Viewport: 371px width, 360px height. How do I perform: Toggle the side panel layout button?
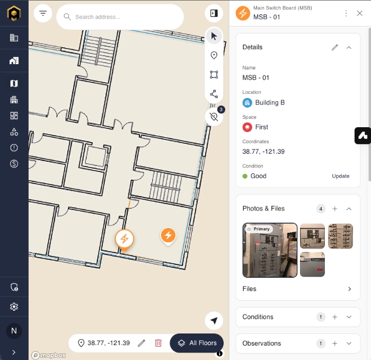click(214, 13)
